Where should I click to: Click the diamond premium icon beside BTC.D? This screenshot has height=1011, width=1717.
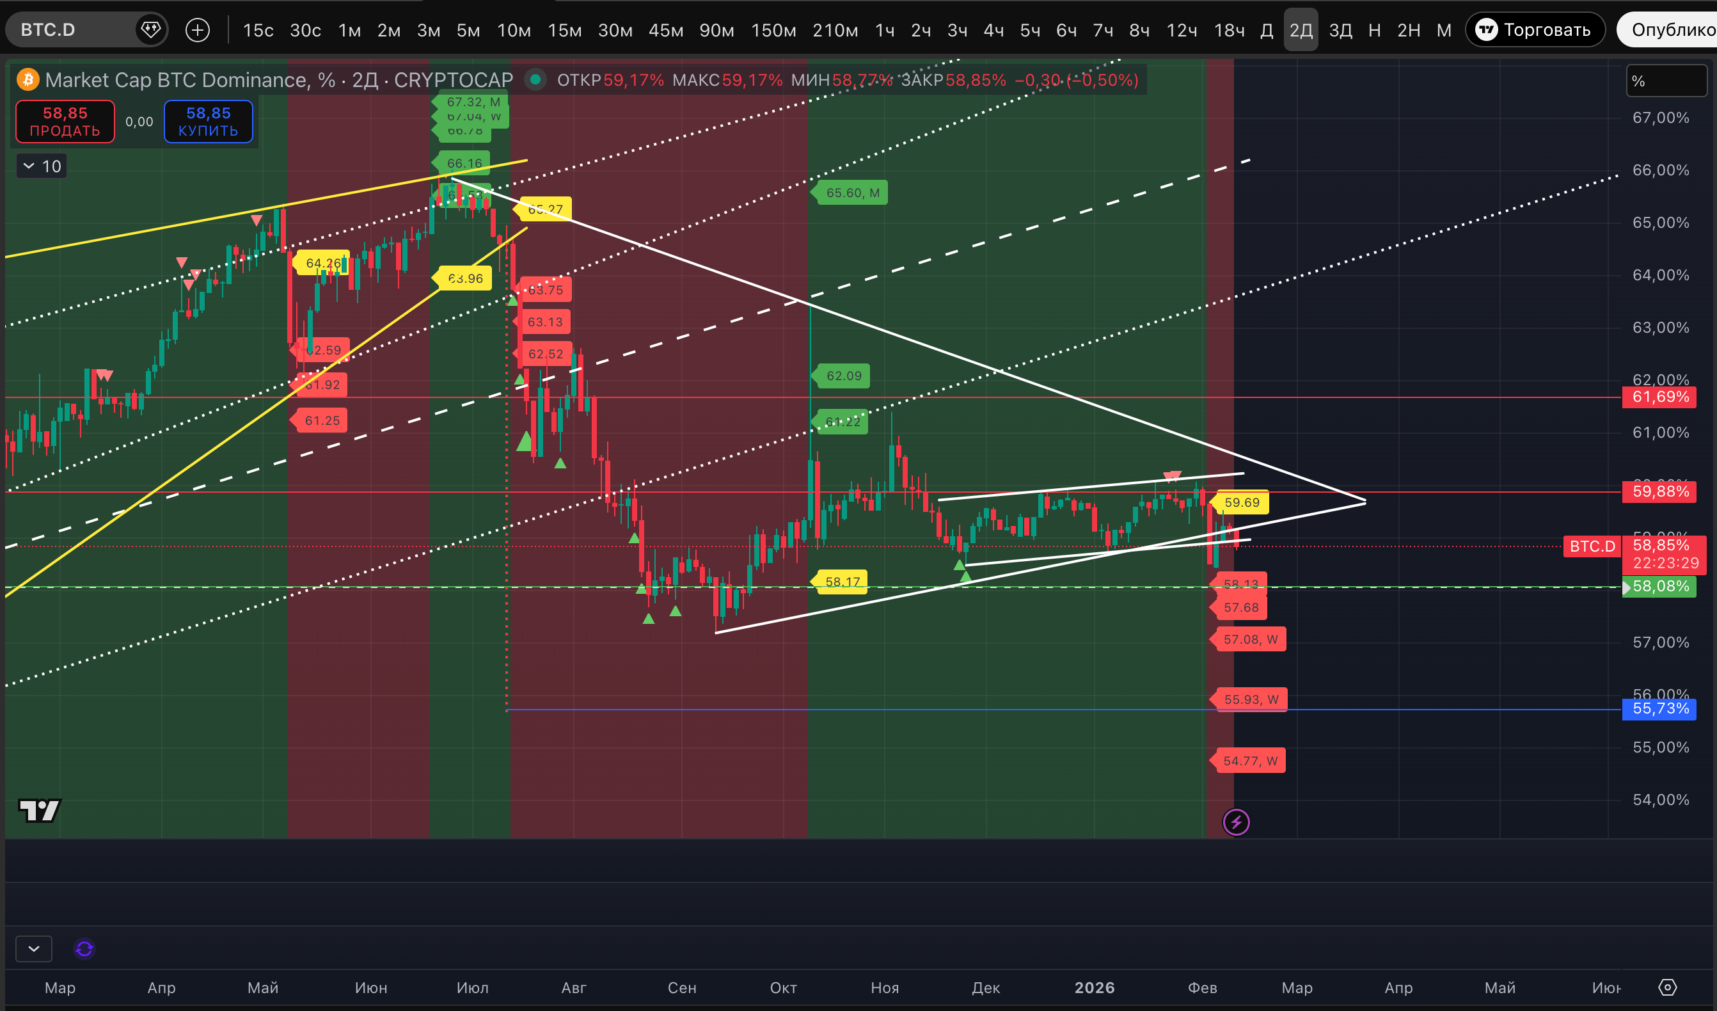tap(150, 29)
